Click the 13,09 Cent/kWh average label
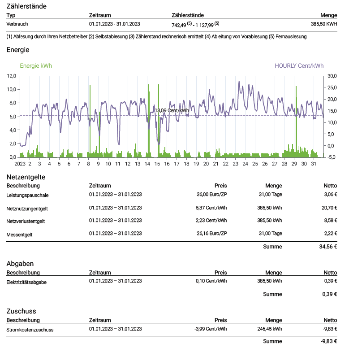349x348 pixels. tap(172, 110)
